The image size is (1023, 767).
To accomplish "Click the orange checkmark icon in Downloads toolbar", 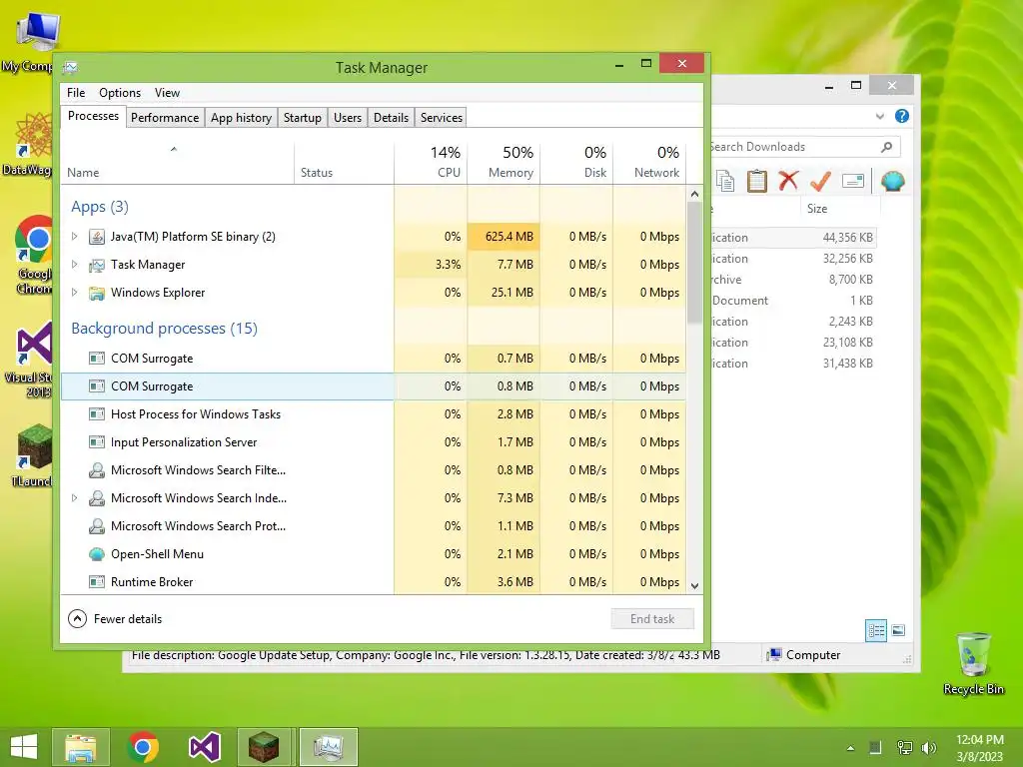I will click(820, 181).
